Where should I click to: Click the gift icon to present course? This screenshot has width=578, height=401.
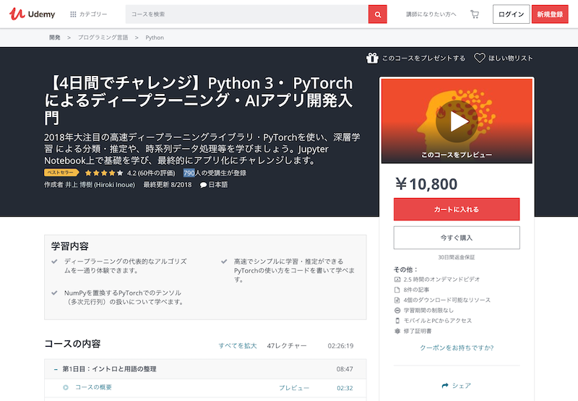coord(372,58)
